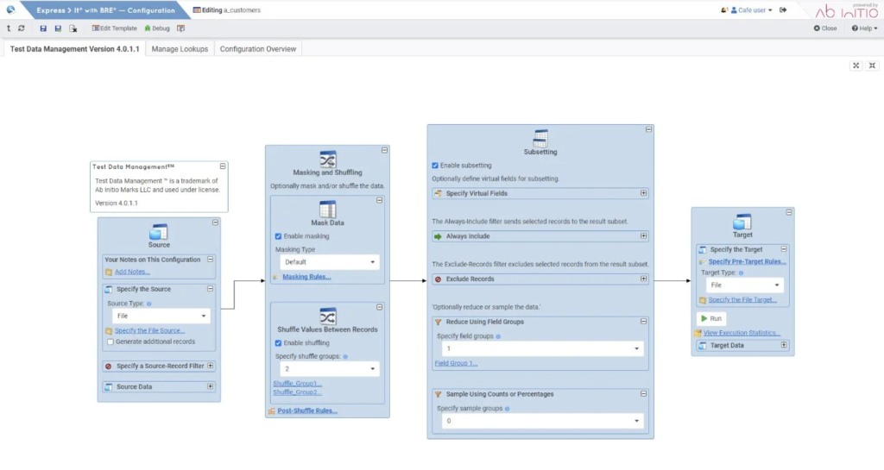
Task: Open the Field Group 1 link
Action: tap(456, 364)
